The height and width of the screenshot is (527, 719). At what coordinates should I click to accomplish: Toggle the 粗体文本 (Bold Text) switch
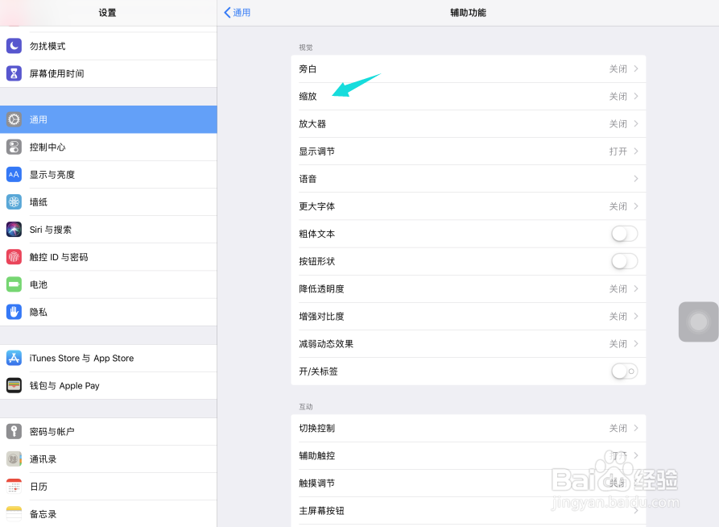pyautogui.click(x=623, y=233)
